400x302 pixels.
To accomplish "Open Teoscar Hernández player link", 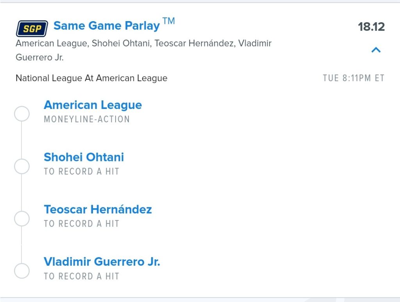I will click(98, 209).
